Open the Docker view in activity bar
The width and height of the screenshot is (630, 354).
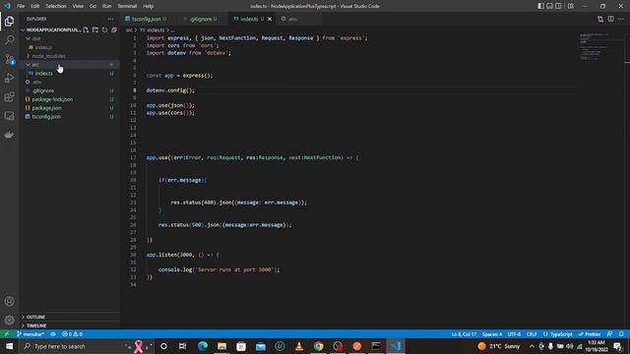click(9, 135)
